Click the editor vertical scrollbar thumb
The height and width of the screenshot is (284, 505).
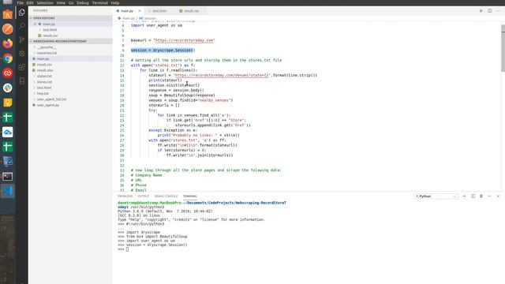tap(503, 48)
